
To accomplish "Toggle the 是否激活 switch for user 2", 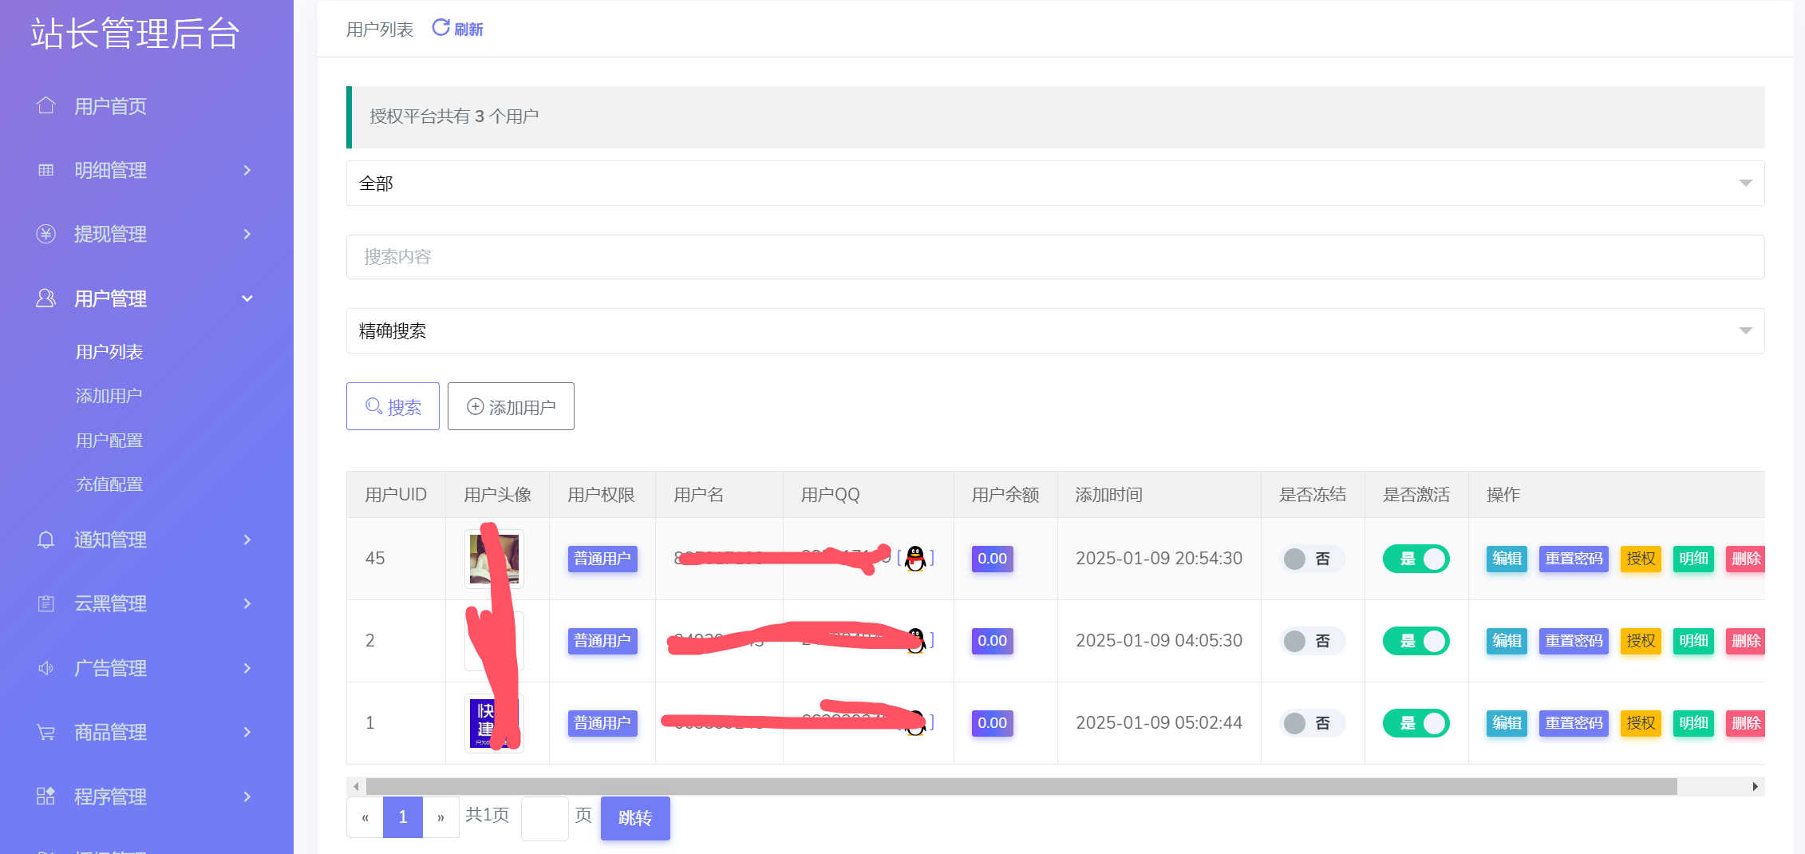I will click(1416, 641).
